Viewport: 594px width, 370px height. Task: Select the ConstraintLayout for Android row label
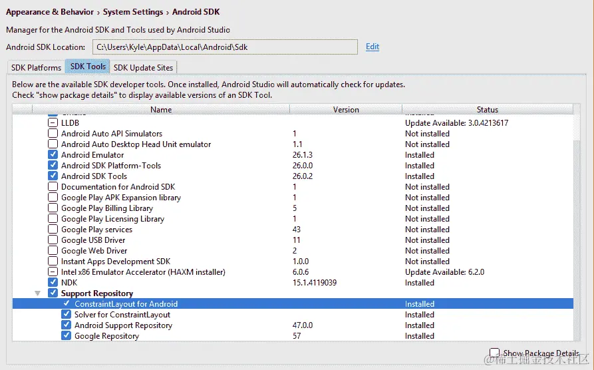click(126, 303)
